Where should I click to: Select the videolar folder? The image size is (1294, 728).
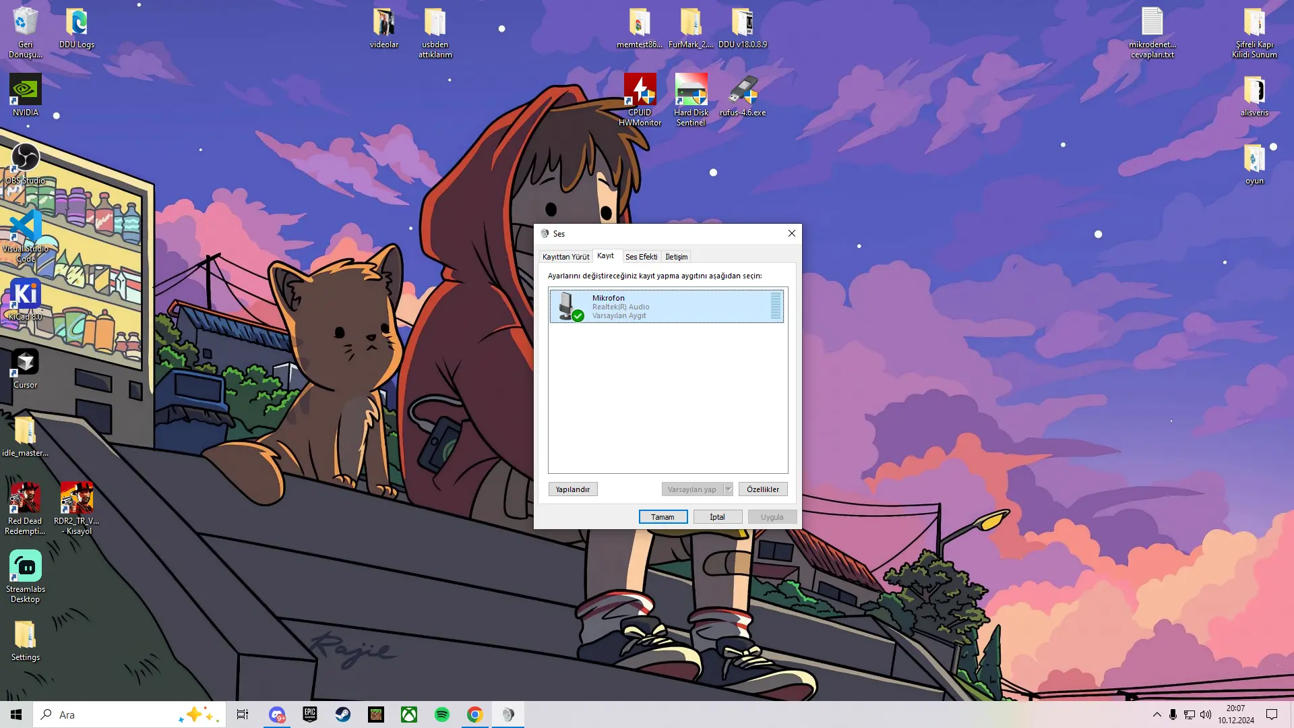coord(384,28)
